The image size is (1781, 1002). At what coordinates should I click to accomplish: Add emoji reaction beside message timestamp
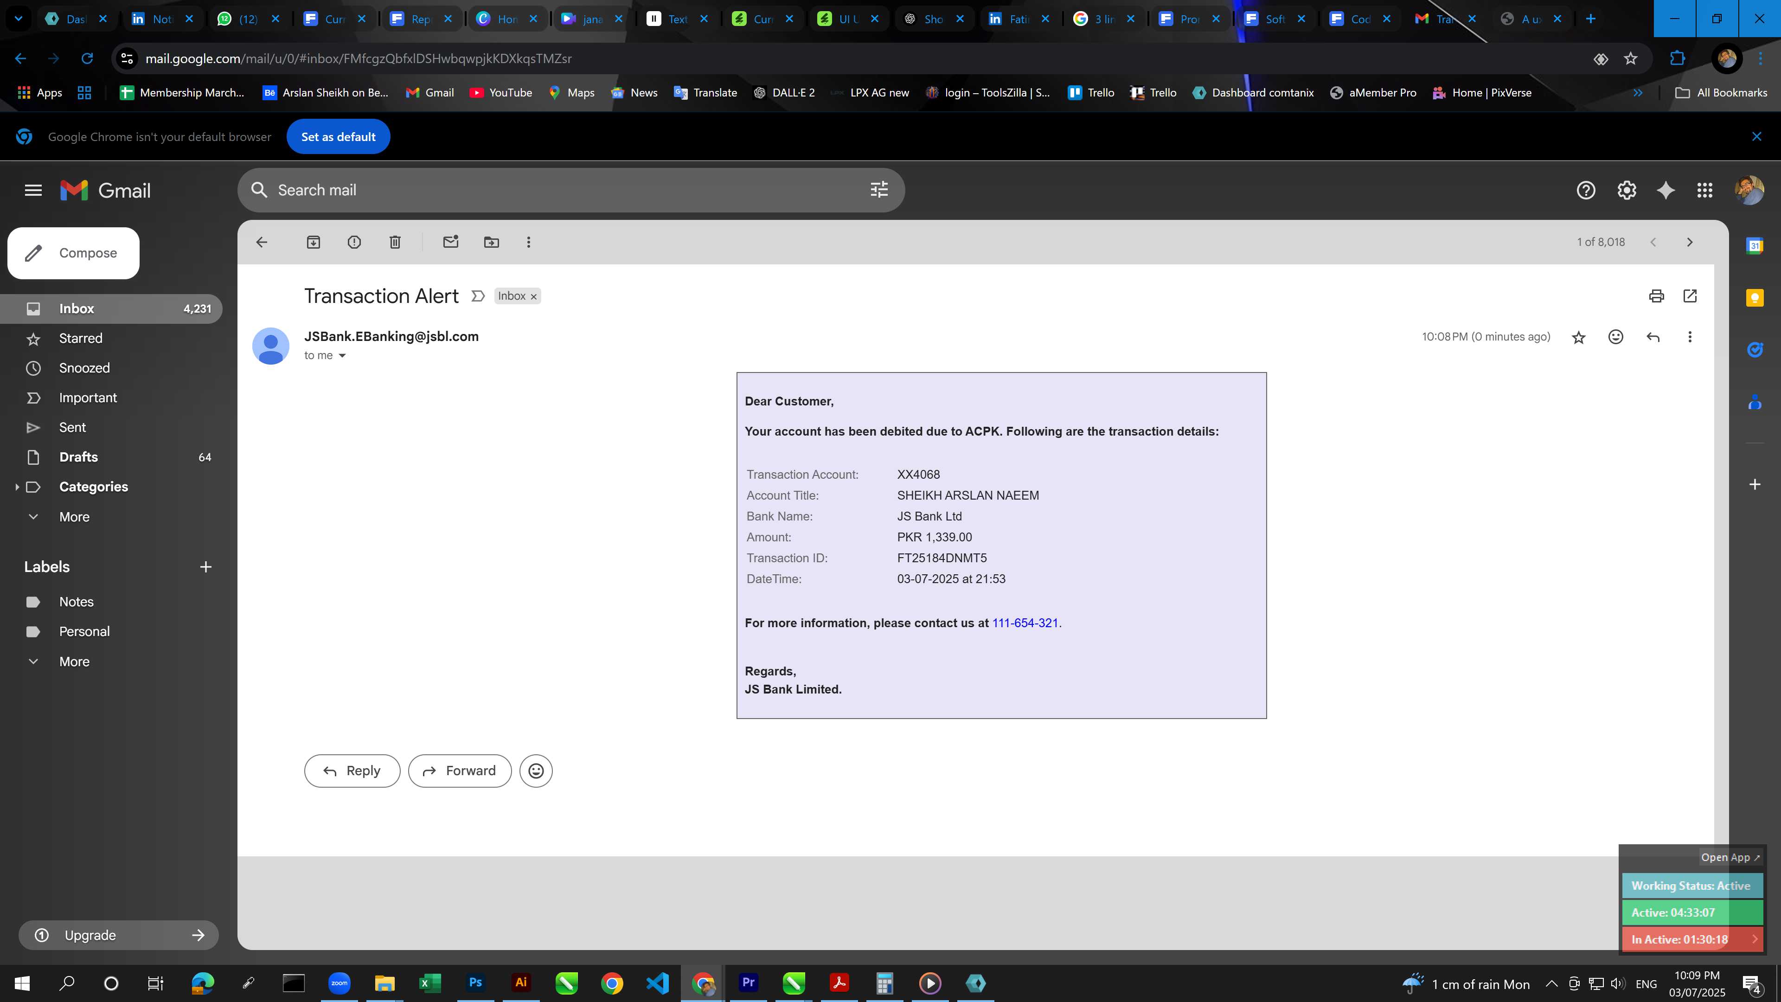(x=1616, y=337)
